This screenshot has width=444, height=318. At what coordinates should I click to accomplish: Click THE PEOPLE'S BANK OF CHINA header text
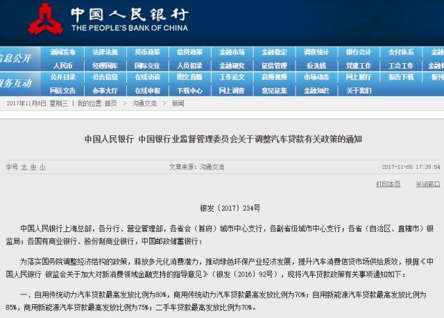(x=130, y=28)
